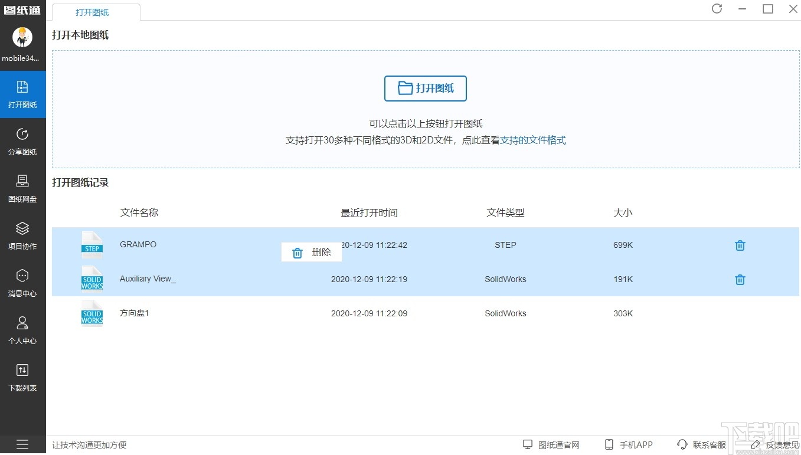This screenshot has width=801, height=455.
Task: Open the 消息中心 message center
Action: 22,283
